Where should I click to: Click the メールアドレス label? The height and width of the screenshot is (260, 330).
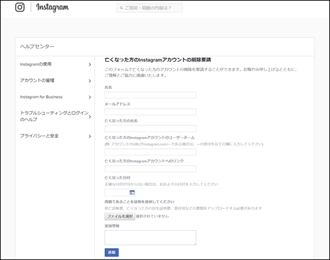pyautogui.click(x=117, y=104)
